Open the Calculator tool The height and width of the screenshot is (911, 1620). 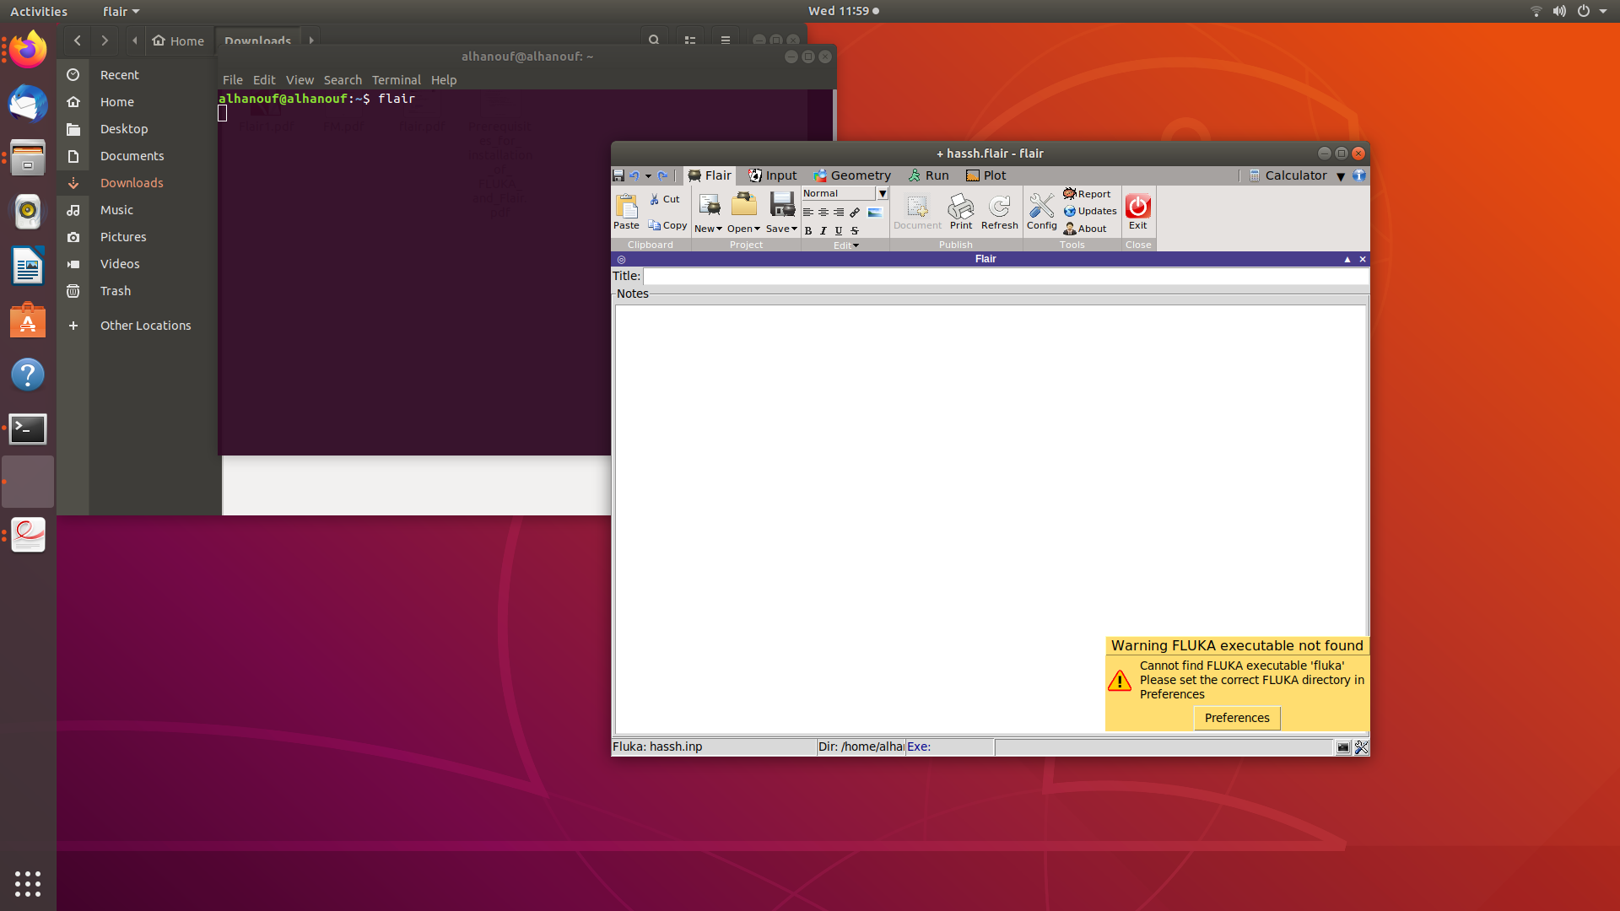pyautogui.click(x=1288, y=175)
